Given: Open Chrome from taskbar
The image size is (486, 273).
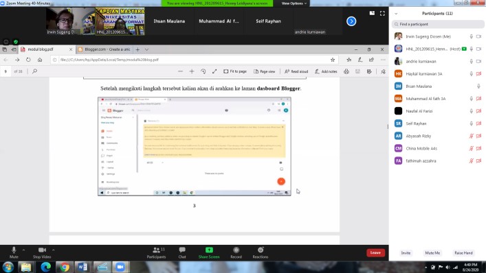Looking at the screenshot, I should point(65,267).
